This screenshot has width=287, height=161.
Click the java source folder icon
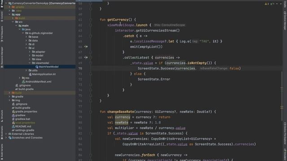coord(23,30)
